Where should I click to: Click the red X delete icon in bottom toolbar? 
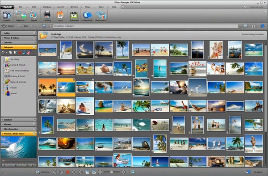tap(68, 172)
